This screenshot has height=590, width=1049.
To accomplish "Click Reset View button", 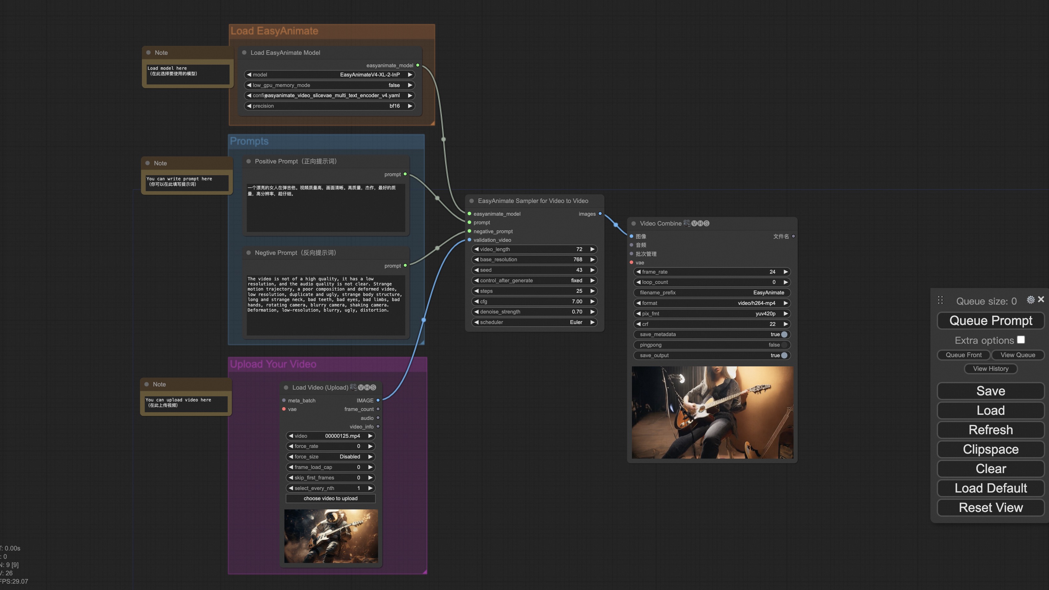I will pyautogui.click(x=990, y=508).
